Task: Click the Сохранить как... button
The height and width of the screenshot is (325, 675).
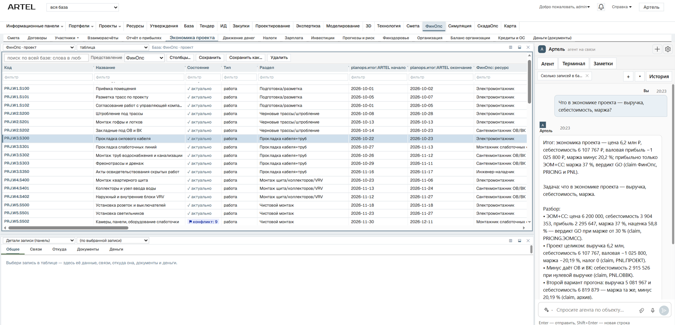Action: pos(246,58)
